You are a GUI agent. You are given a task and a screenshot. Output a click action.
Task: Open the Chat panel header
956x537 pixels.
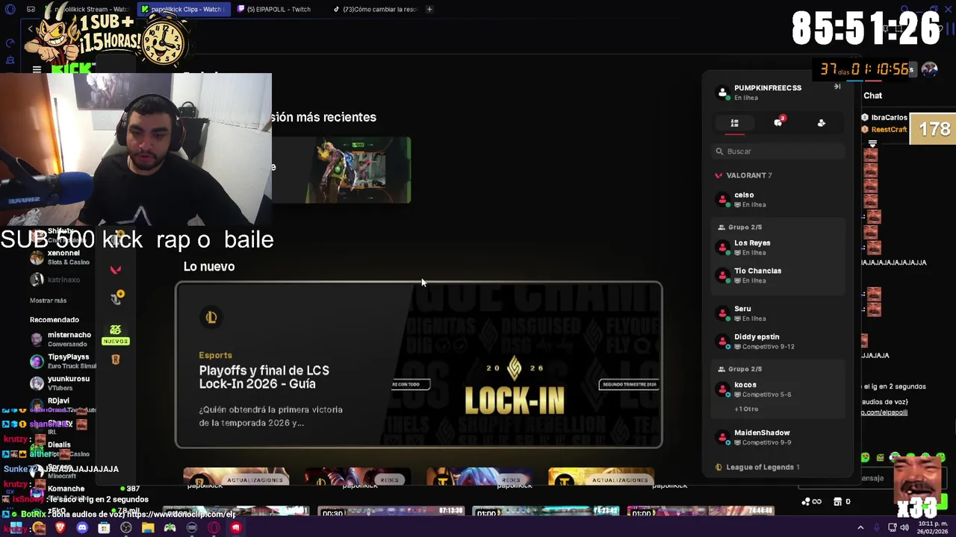click(x=872, y=95)
